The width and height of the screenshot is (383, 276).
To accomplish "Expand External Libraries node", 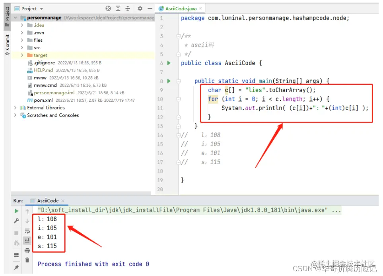I will tap(16, 108).
